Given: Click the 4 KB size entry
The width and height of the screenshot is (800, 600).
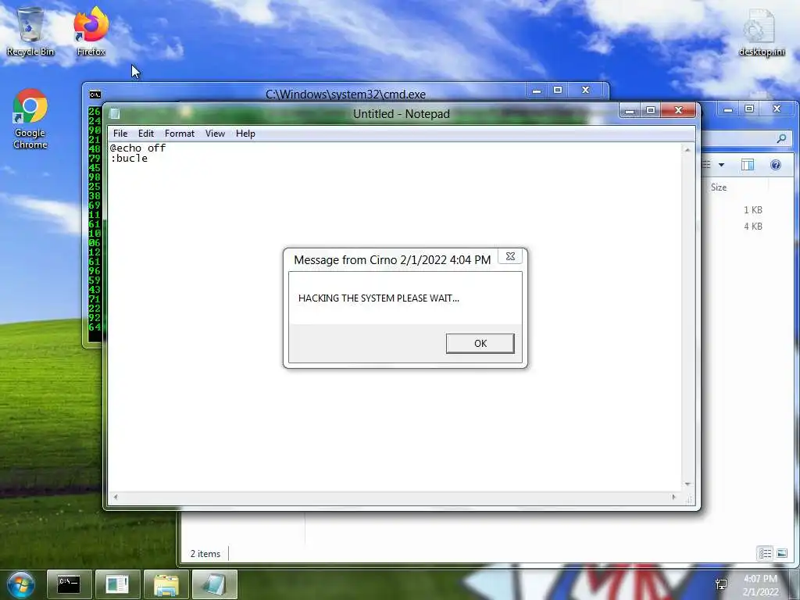Looking at the screenshot, I should click(752, 226).
